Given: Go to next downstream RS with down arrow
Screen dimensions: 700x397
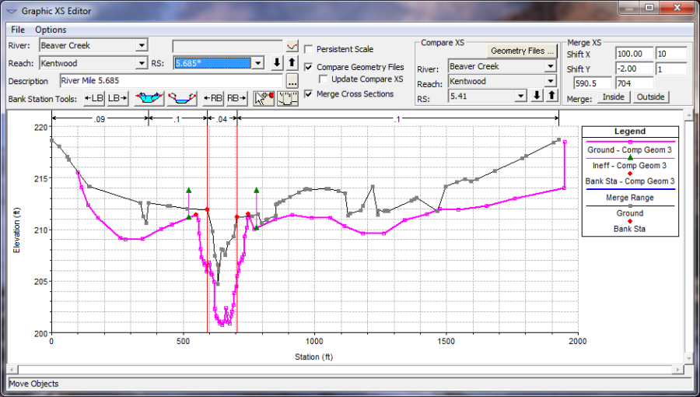Looking at the screenshot, I should pyautogui.click(x=277, y=64).
